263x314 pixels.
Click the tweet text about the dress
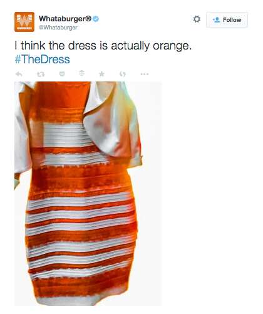103,46
